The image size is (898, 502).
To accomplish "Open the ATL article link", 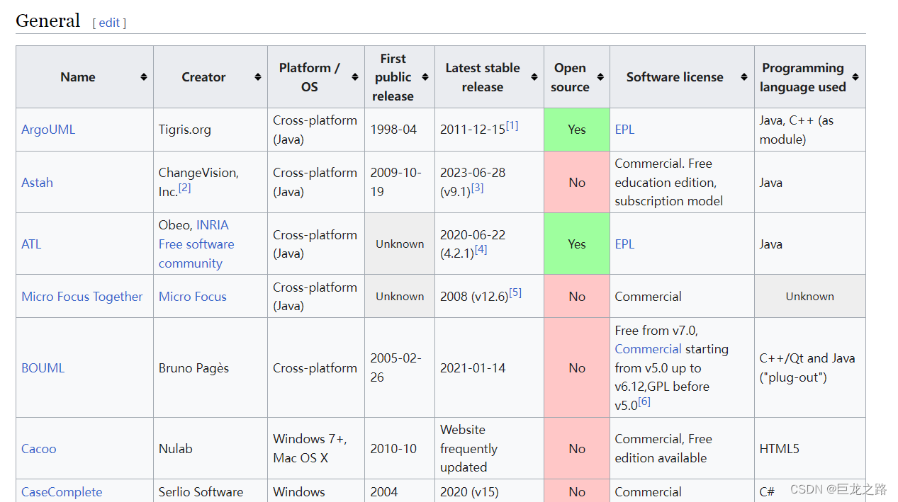I will pos(31,244).
